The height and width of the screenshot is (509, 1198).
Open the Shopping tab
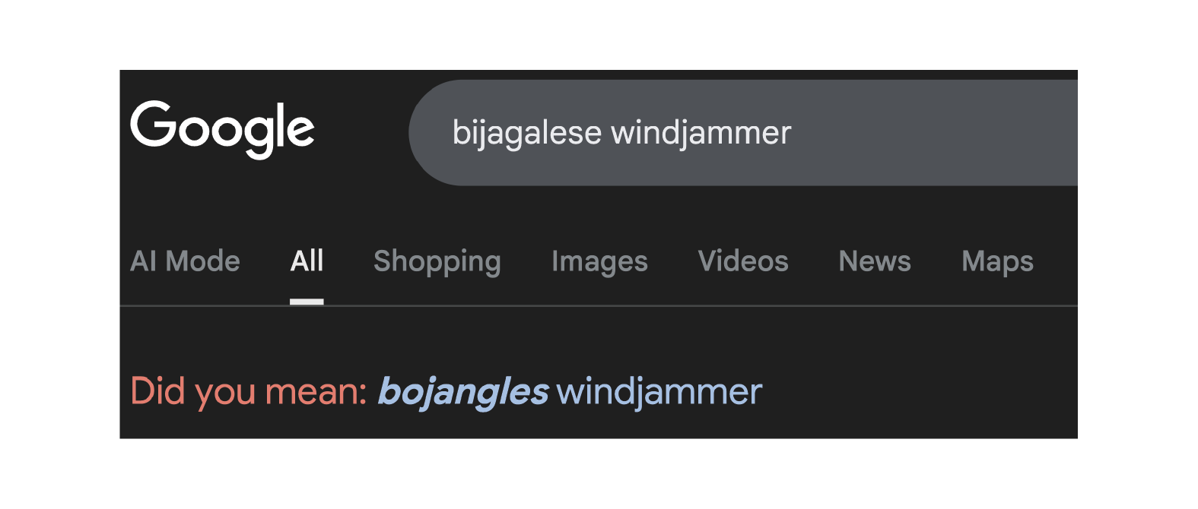coord(437,262)
